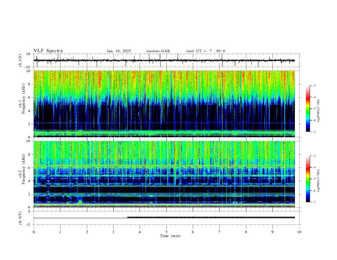Click time-axis tick label "10"
Viewport: 337px width, 260px height.
(299, 232)
